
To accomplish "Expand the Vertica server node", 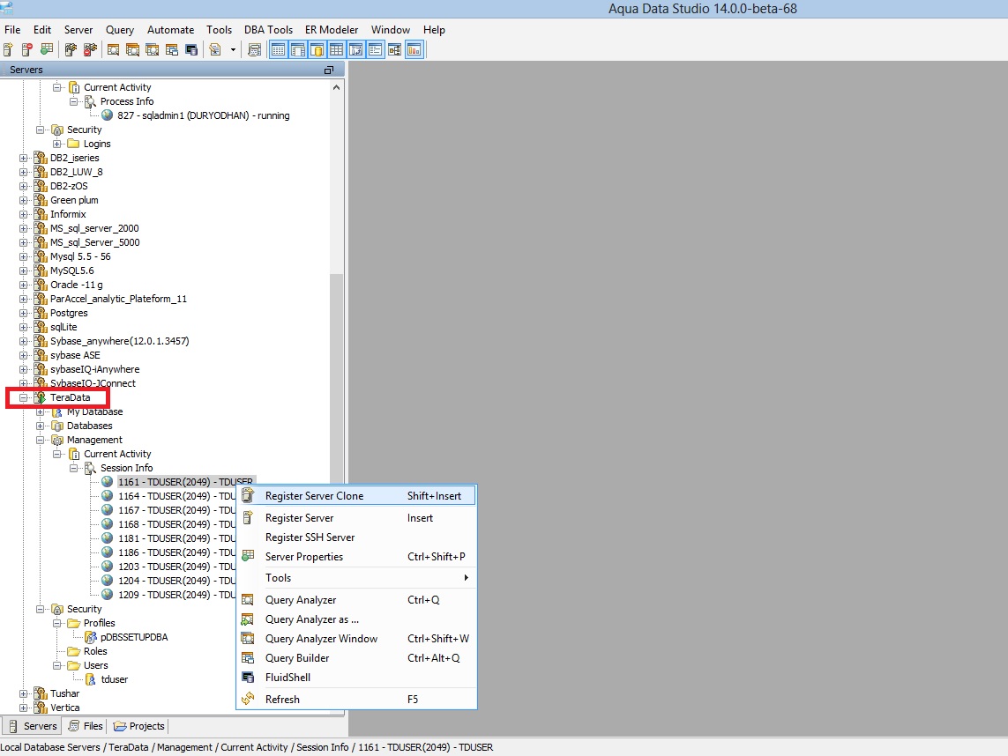I will (23, 708).
